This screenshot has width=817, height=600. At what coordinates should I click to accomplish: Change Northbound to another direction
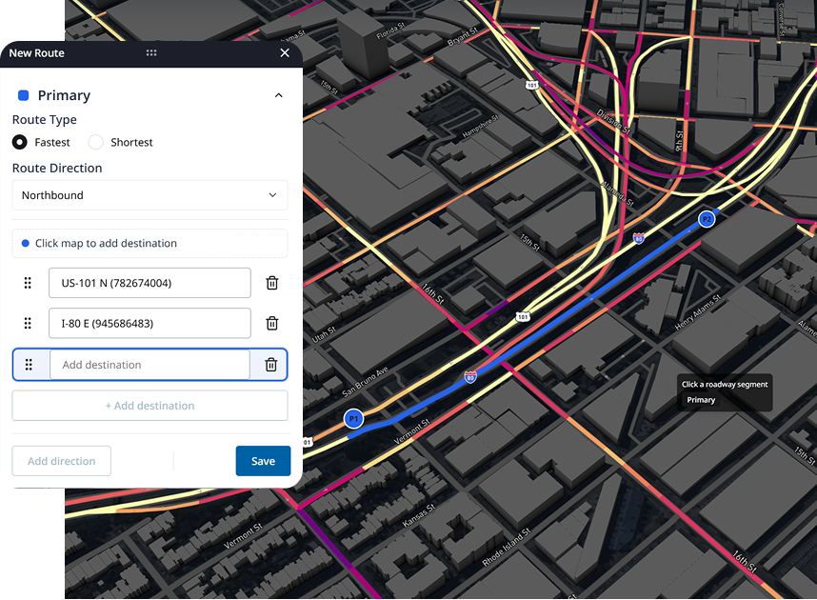pyautogui.click(x=149, y=194)
